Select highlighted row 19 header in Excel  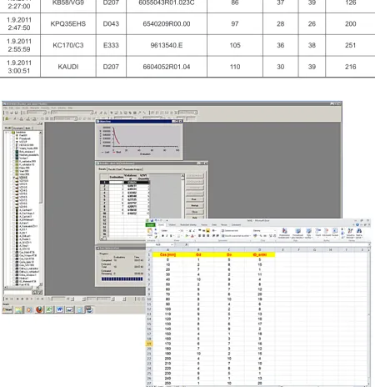click(x=149, y=344)
